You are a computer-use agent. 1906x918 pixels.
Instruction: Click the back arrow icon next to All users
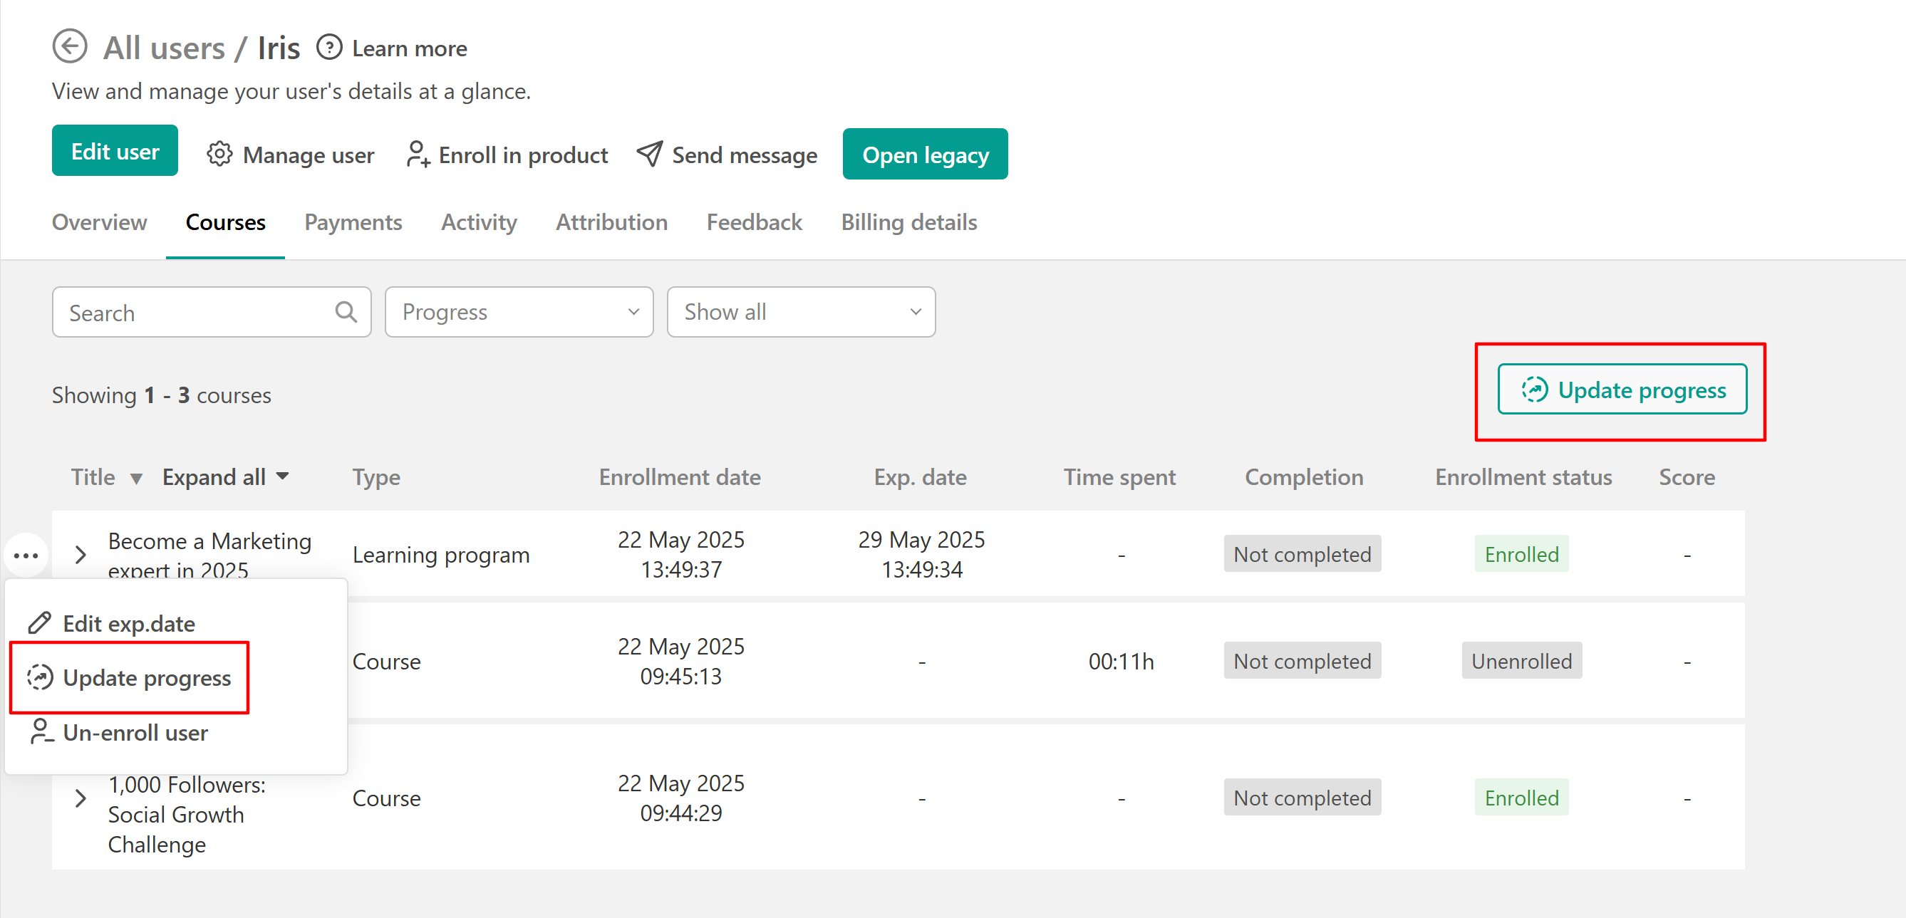pos(70,47)
